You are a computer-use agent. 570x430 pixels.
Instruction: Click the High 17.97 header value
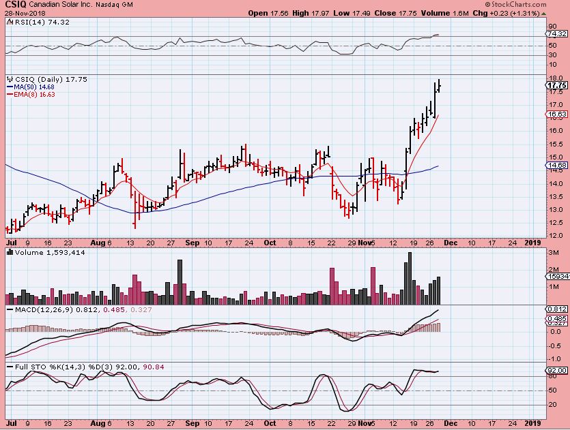point(311,14)
